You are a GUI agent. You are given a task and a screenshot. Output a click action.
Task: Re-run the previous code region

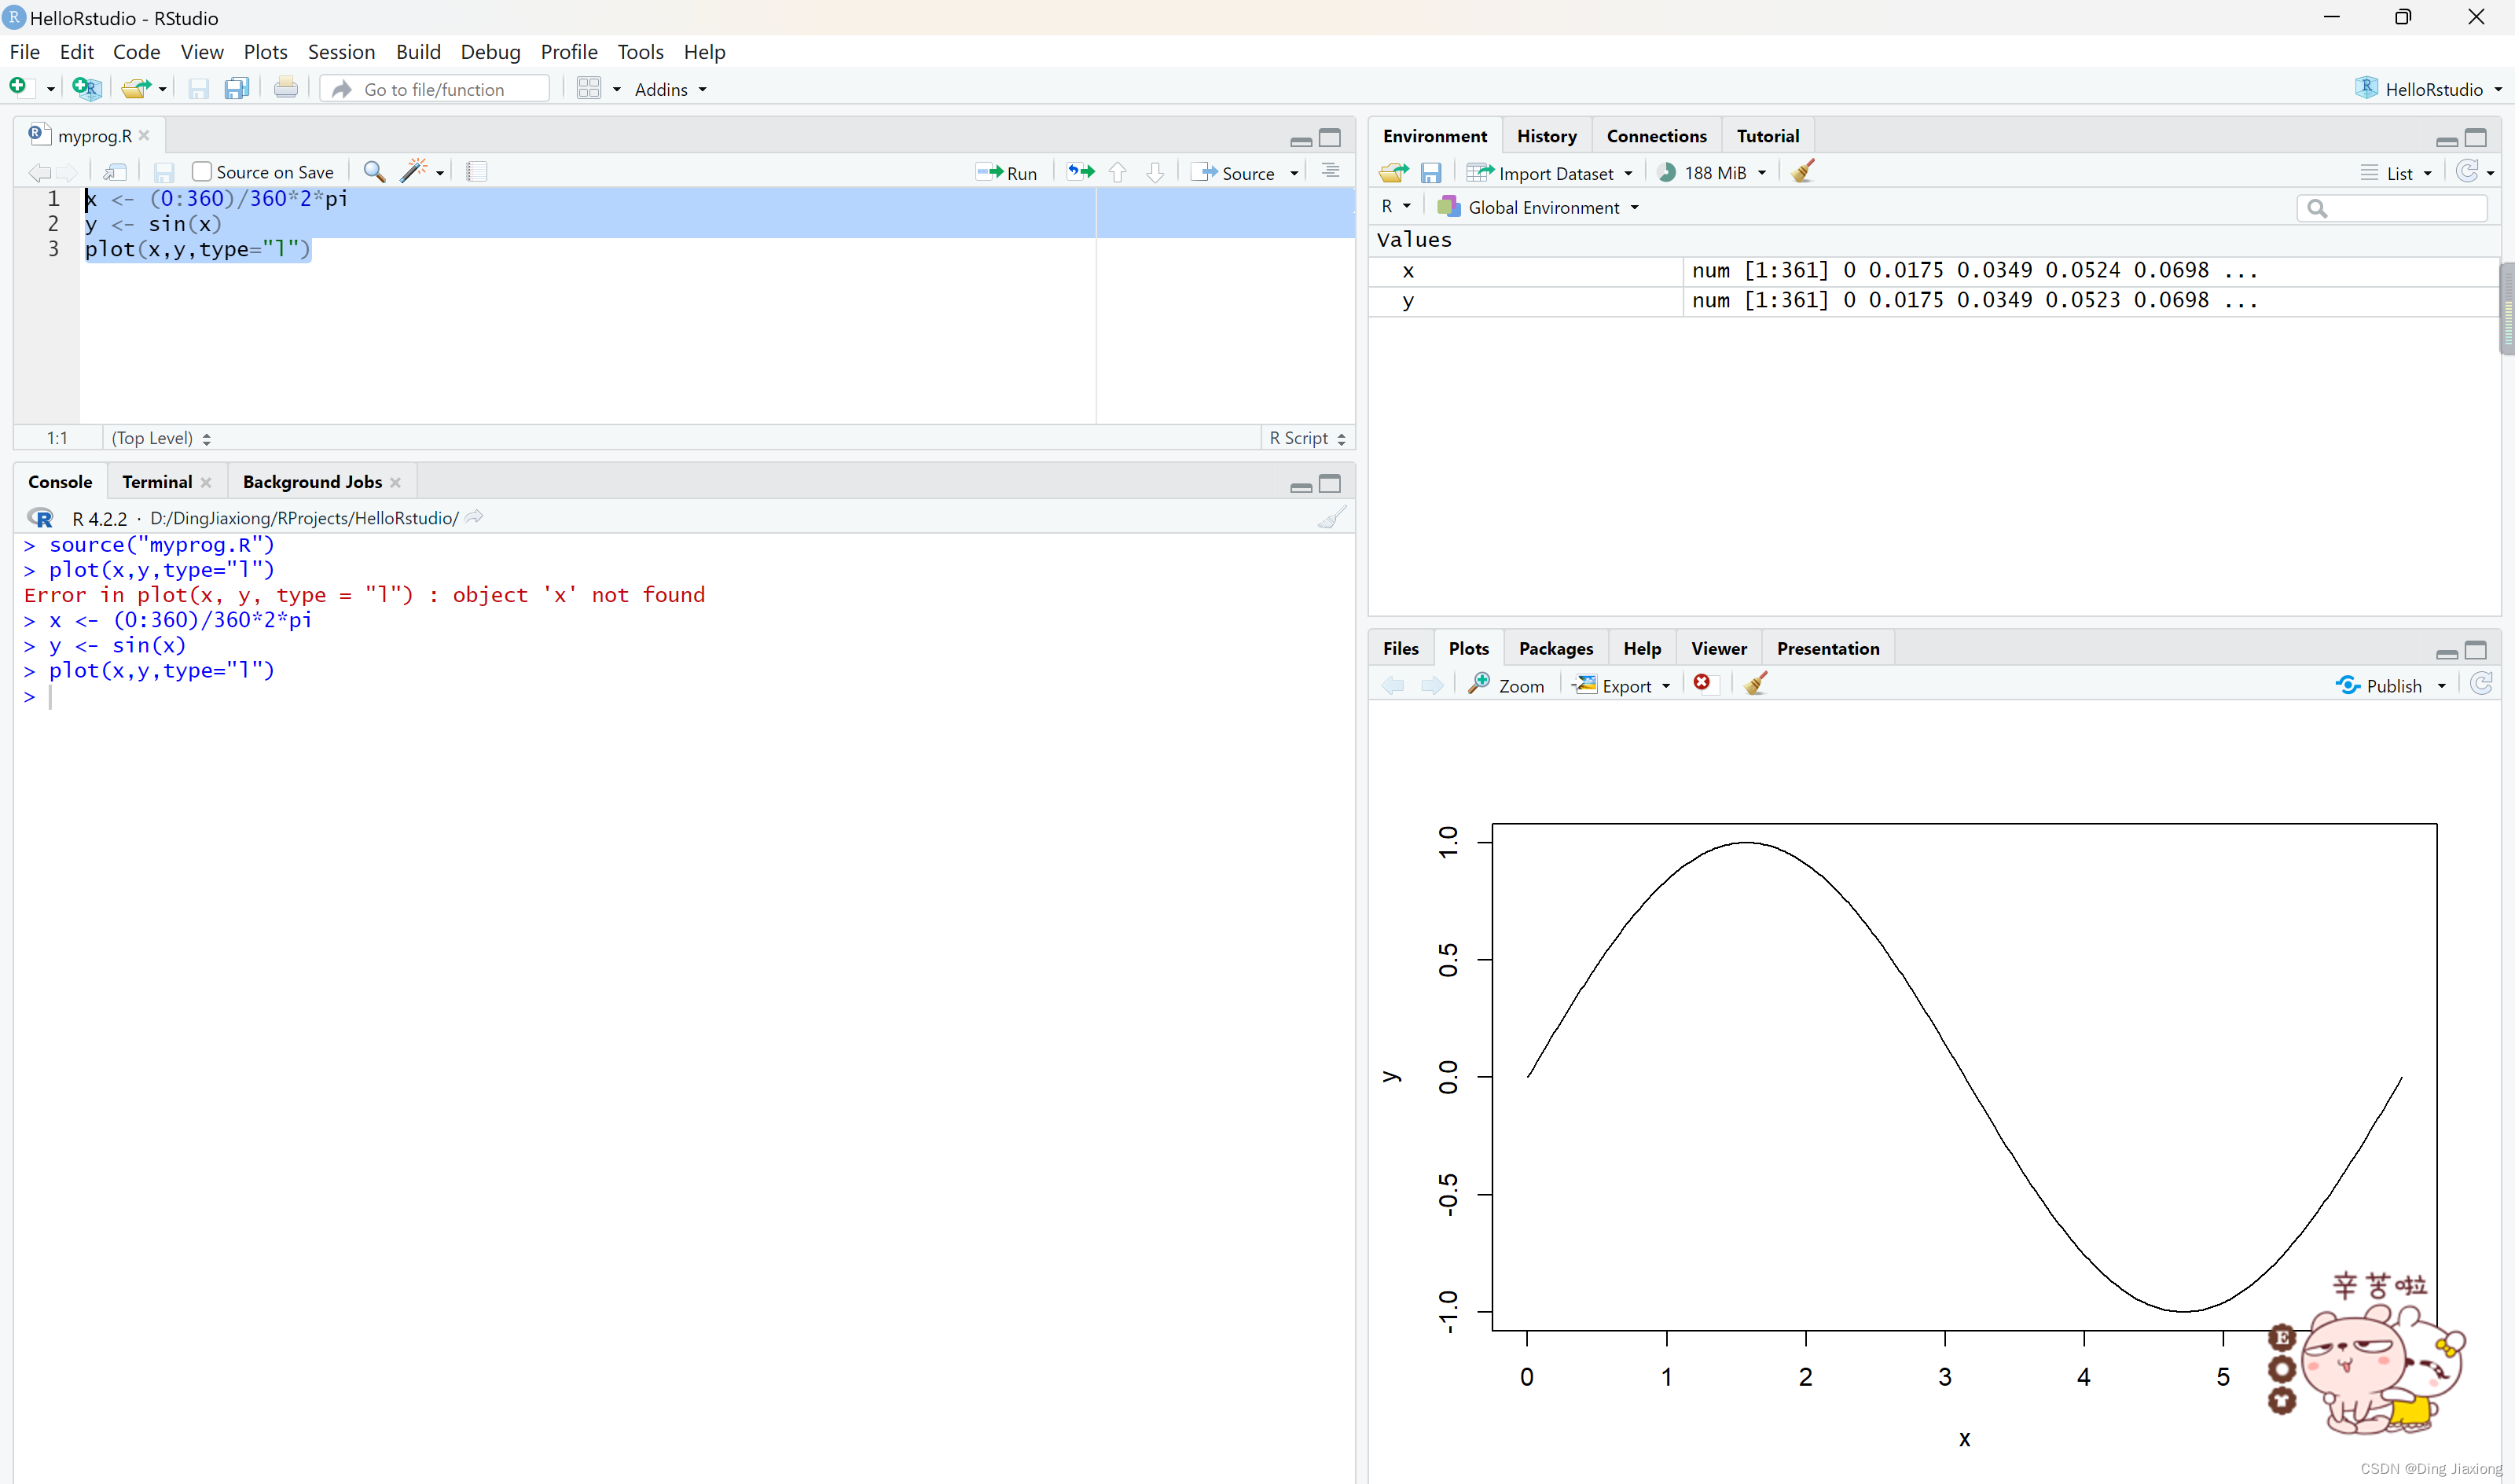coord(1081,172)
